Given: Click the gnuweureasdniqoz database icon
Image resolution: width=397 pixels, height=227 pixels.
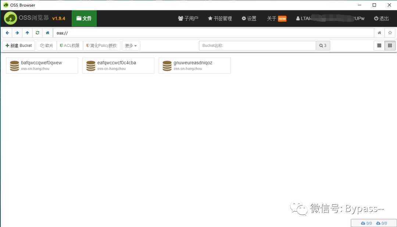Looking at the screenshot, I should 167,66.
